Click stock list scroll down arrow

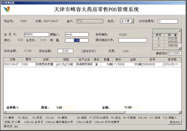coord(180,48)
